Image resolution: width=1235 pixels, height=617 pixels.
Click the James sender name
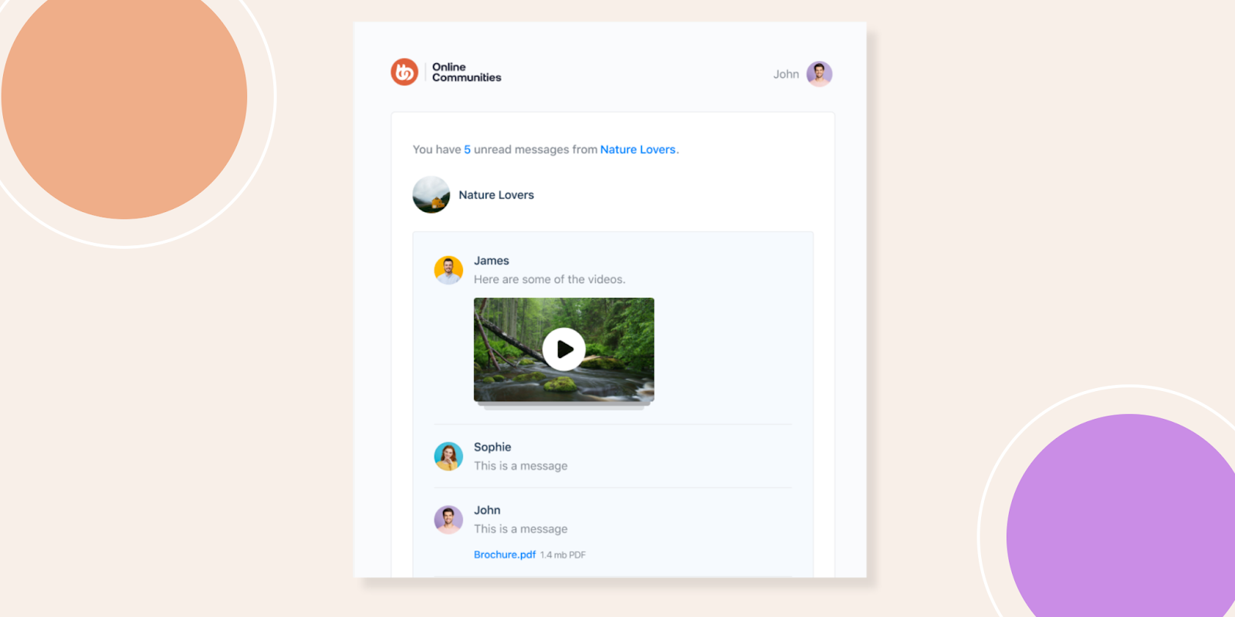(x=492, y=261)
